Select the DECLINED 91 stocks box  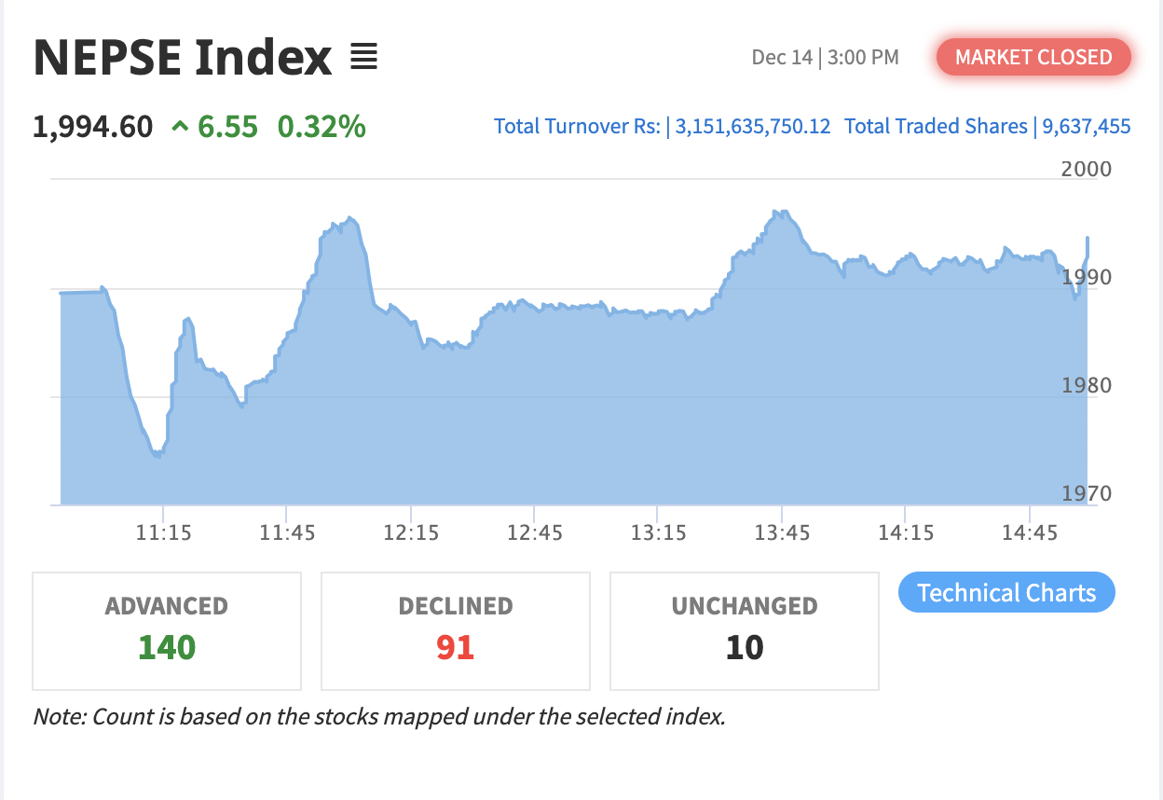[x=456, y=631]
